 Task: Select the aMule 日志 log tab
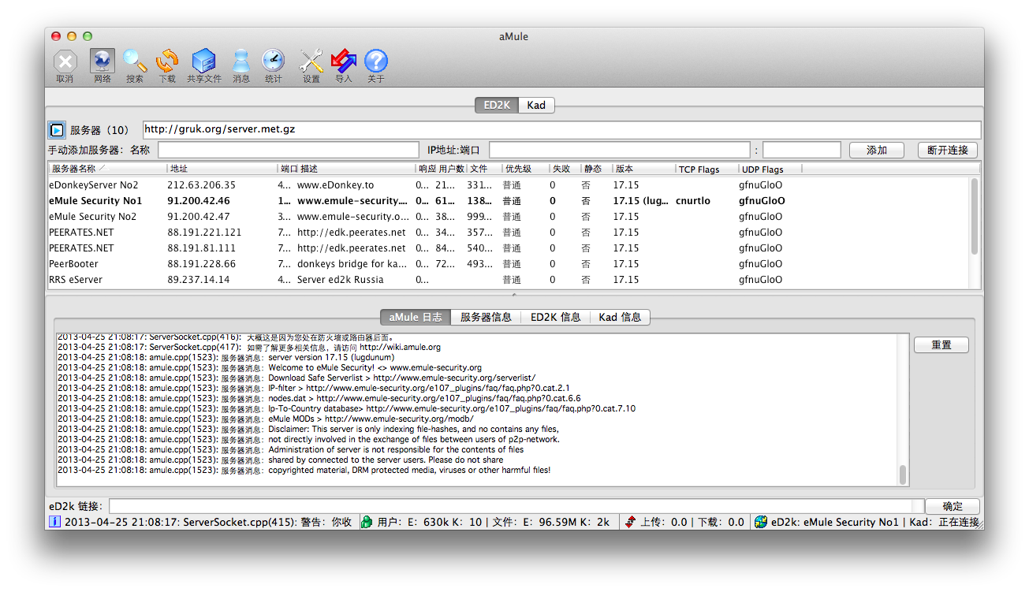click(x=416, y=317)
